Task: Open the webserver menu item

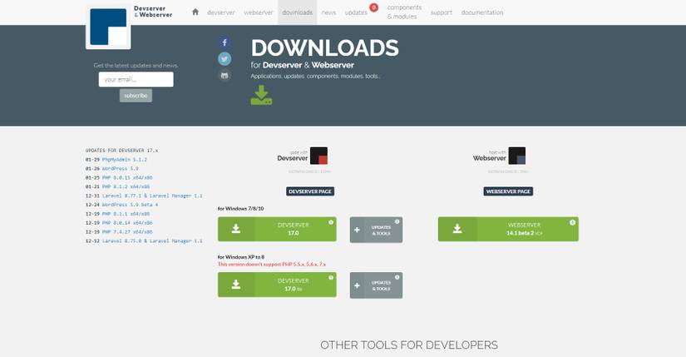Action: (x=258, y=12)
